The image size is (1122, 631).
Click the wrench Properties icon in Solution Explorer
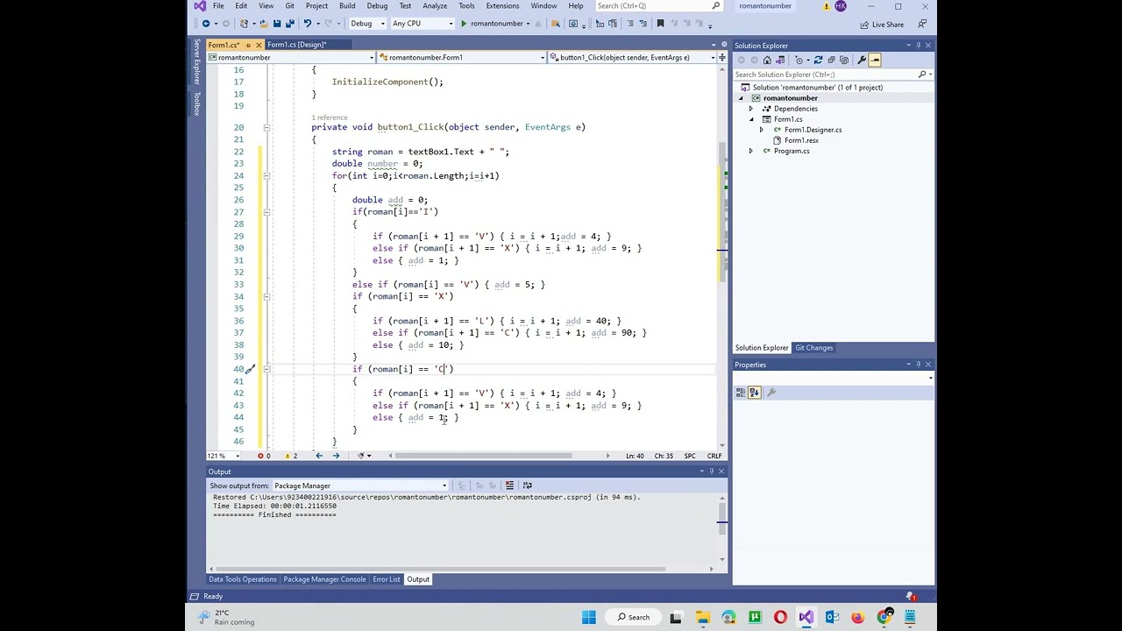pyautogui.click(x=862, y=60)
